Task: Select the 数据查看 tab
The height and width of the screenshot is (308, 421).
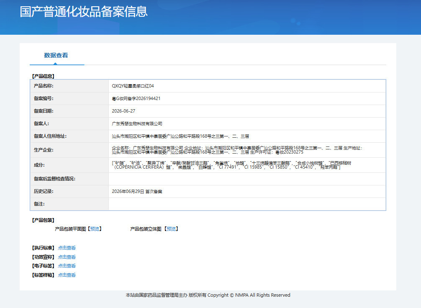Action: 56,55
